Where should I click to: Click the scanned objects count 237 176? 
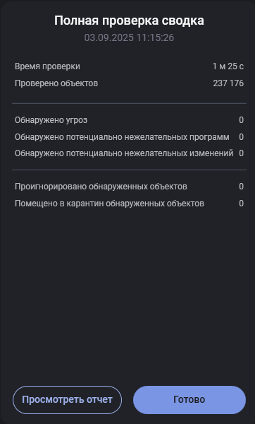[x=228, y=83]
